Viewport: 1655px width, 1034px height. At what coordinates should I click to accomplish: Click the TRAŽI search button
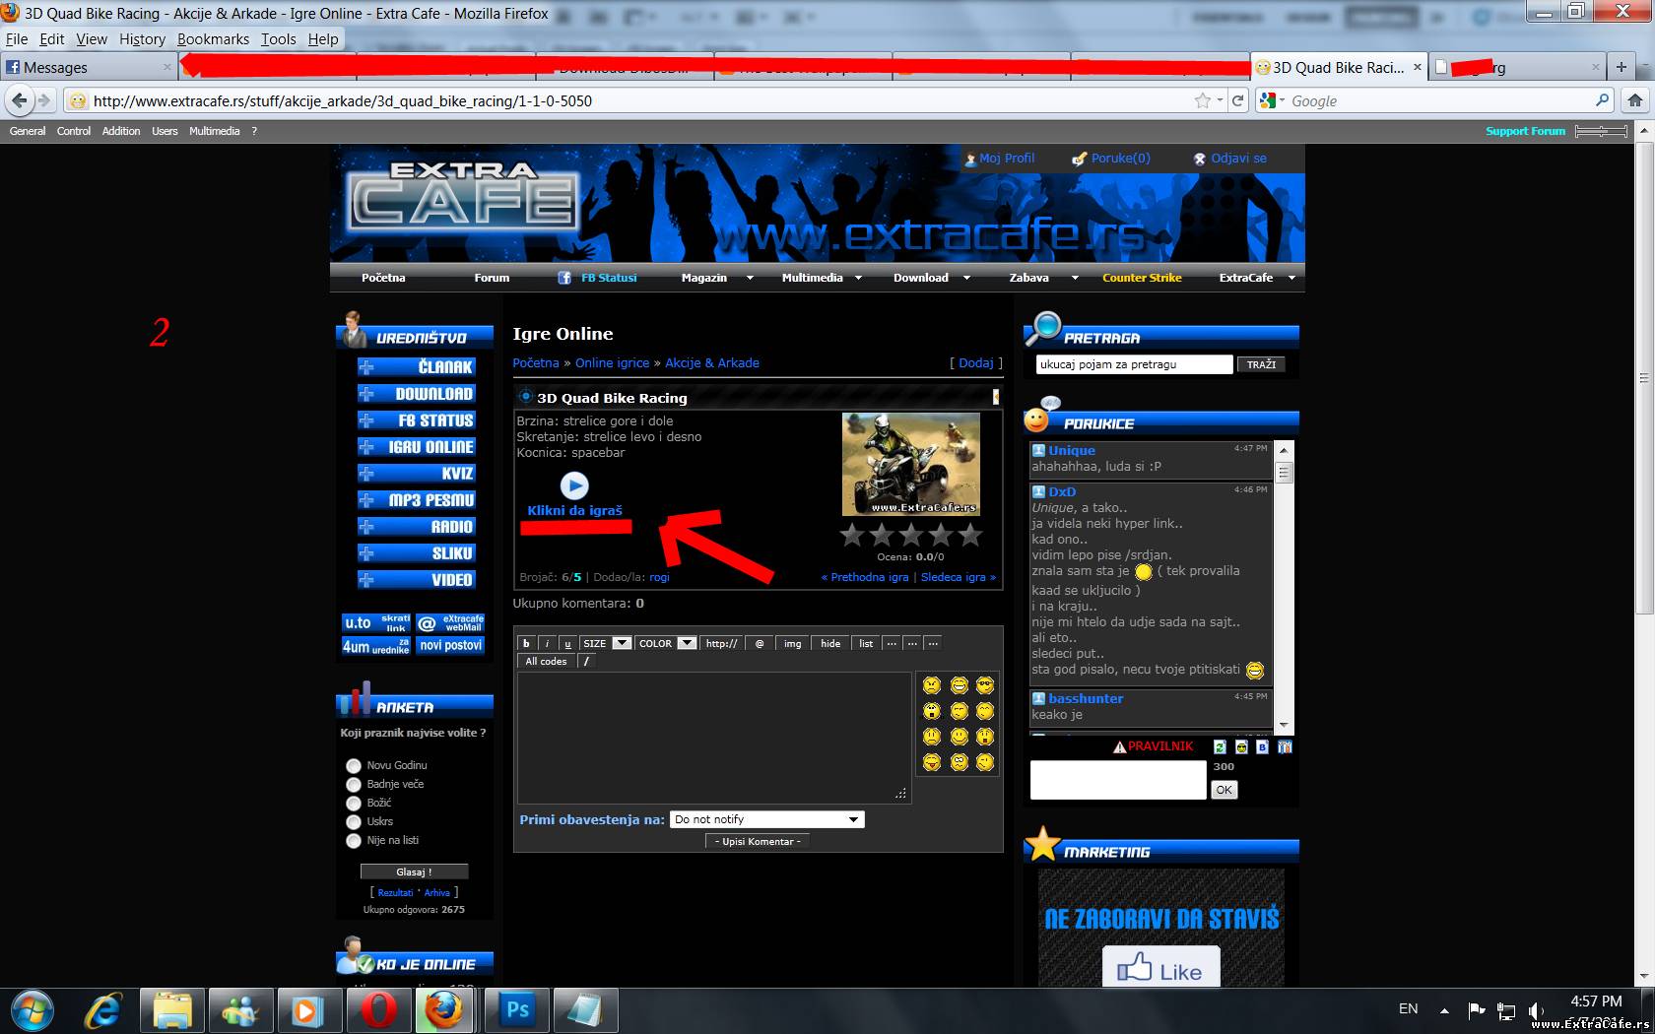coord(1261,364)
